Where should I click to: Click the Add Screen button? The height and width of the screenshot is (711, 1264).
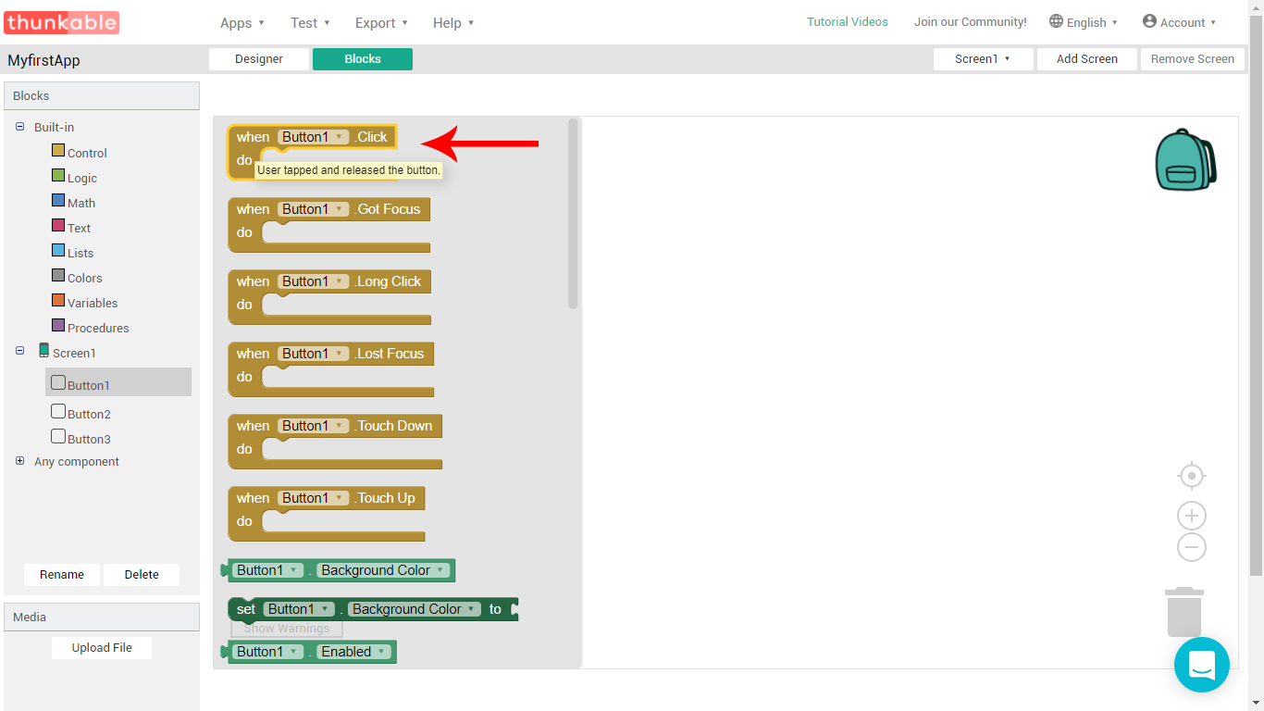coord(1086,59)
